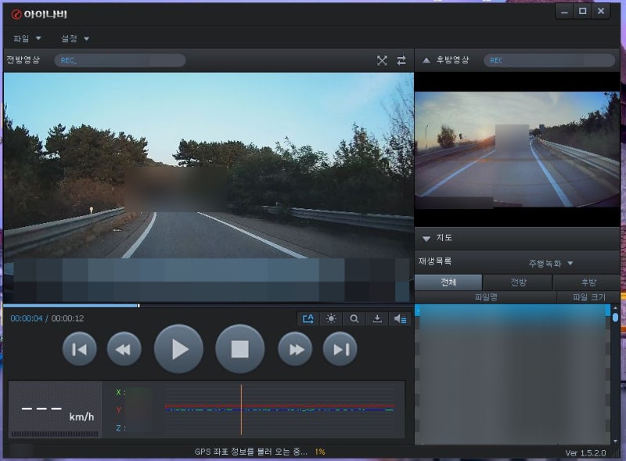Open the 설정 menu
Image resolution: width=626 pixels, height=461 pixels.
[x=74, y=38]
